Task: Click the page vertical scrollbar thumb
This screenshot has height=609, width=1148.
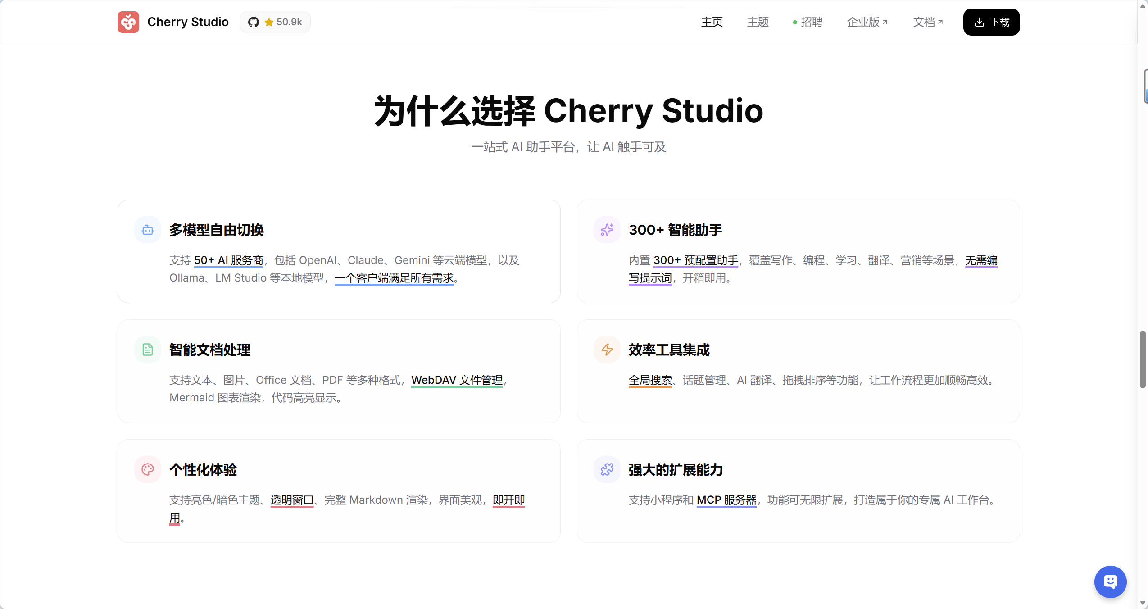Action: point(1143,359)
